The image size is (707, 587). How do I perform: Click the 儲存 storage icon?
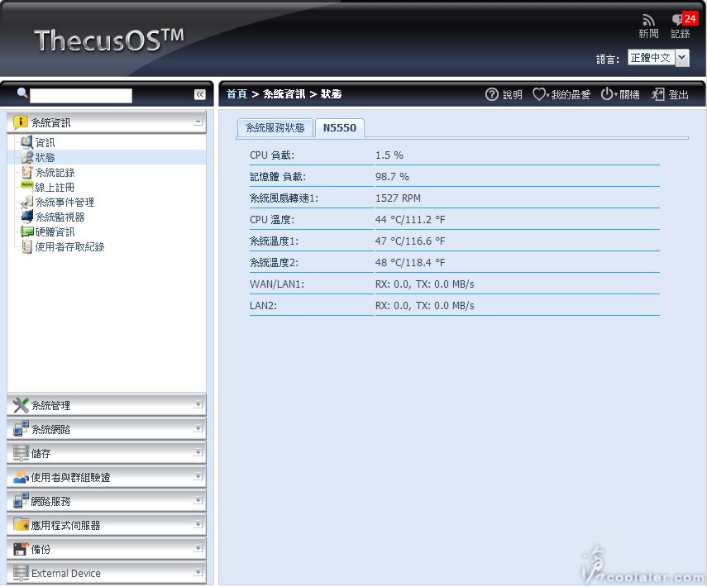click(21, 453)
